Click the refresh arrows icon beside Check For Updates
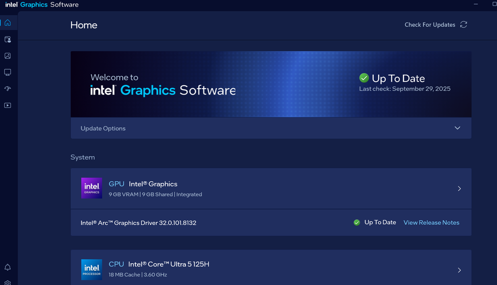This screenshot has height=285, width=497. click(x=464, y=24)
